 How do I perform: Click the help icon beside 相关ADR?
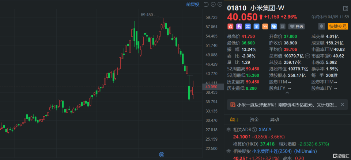click(254, 130)
